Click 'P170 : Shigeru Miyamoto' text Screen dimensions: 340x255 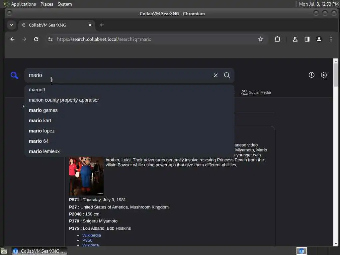tap(93, 221)
